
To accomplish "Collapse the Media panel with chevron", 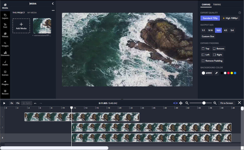I will pos(52,4).
